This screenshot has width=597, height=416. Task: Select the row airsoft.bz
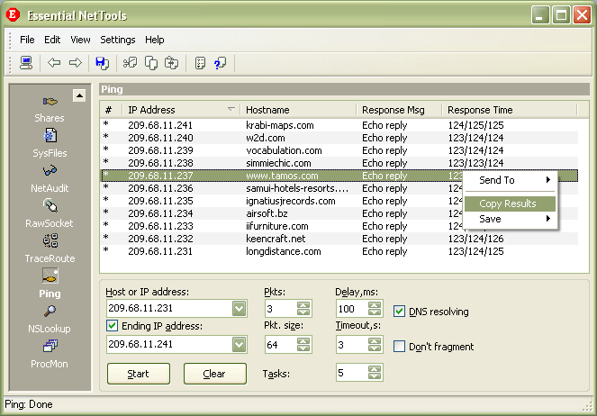click(339, 213)
